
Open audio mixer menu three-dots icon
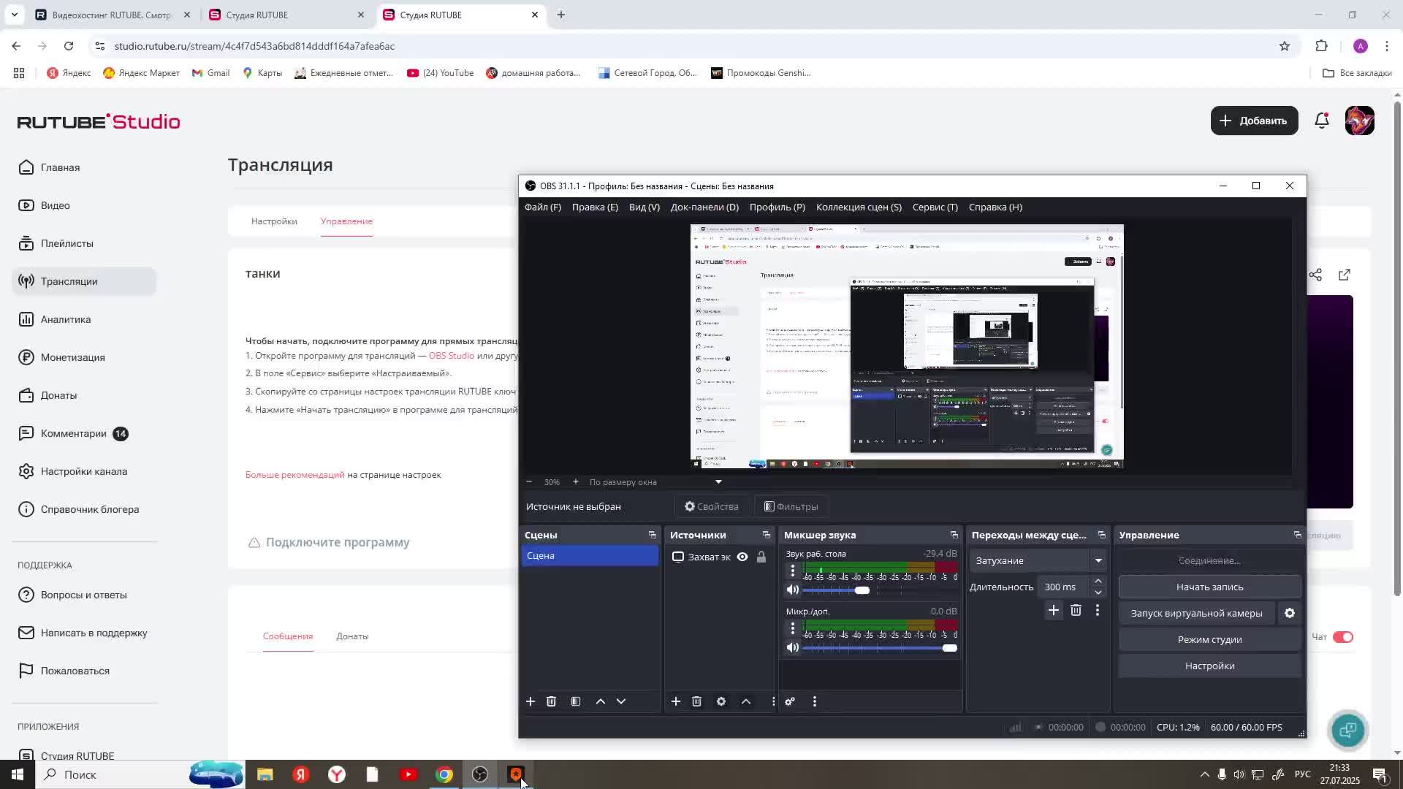pyautogui.click(x=815, y=701)
